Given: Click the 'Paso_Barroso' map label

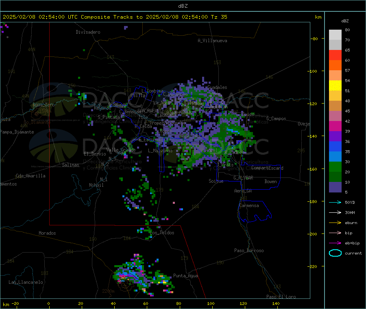Looking at the screenshot, I should pos(249,251).
